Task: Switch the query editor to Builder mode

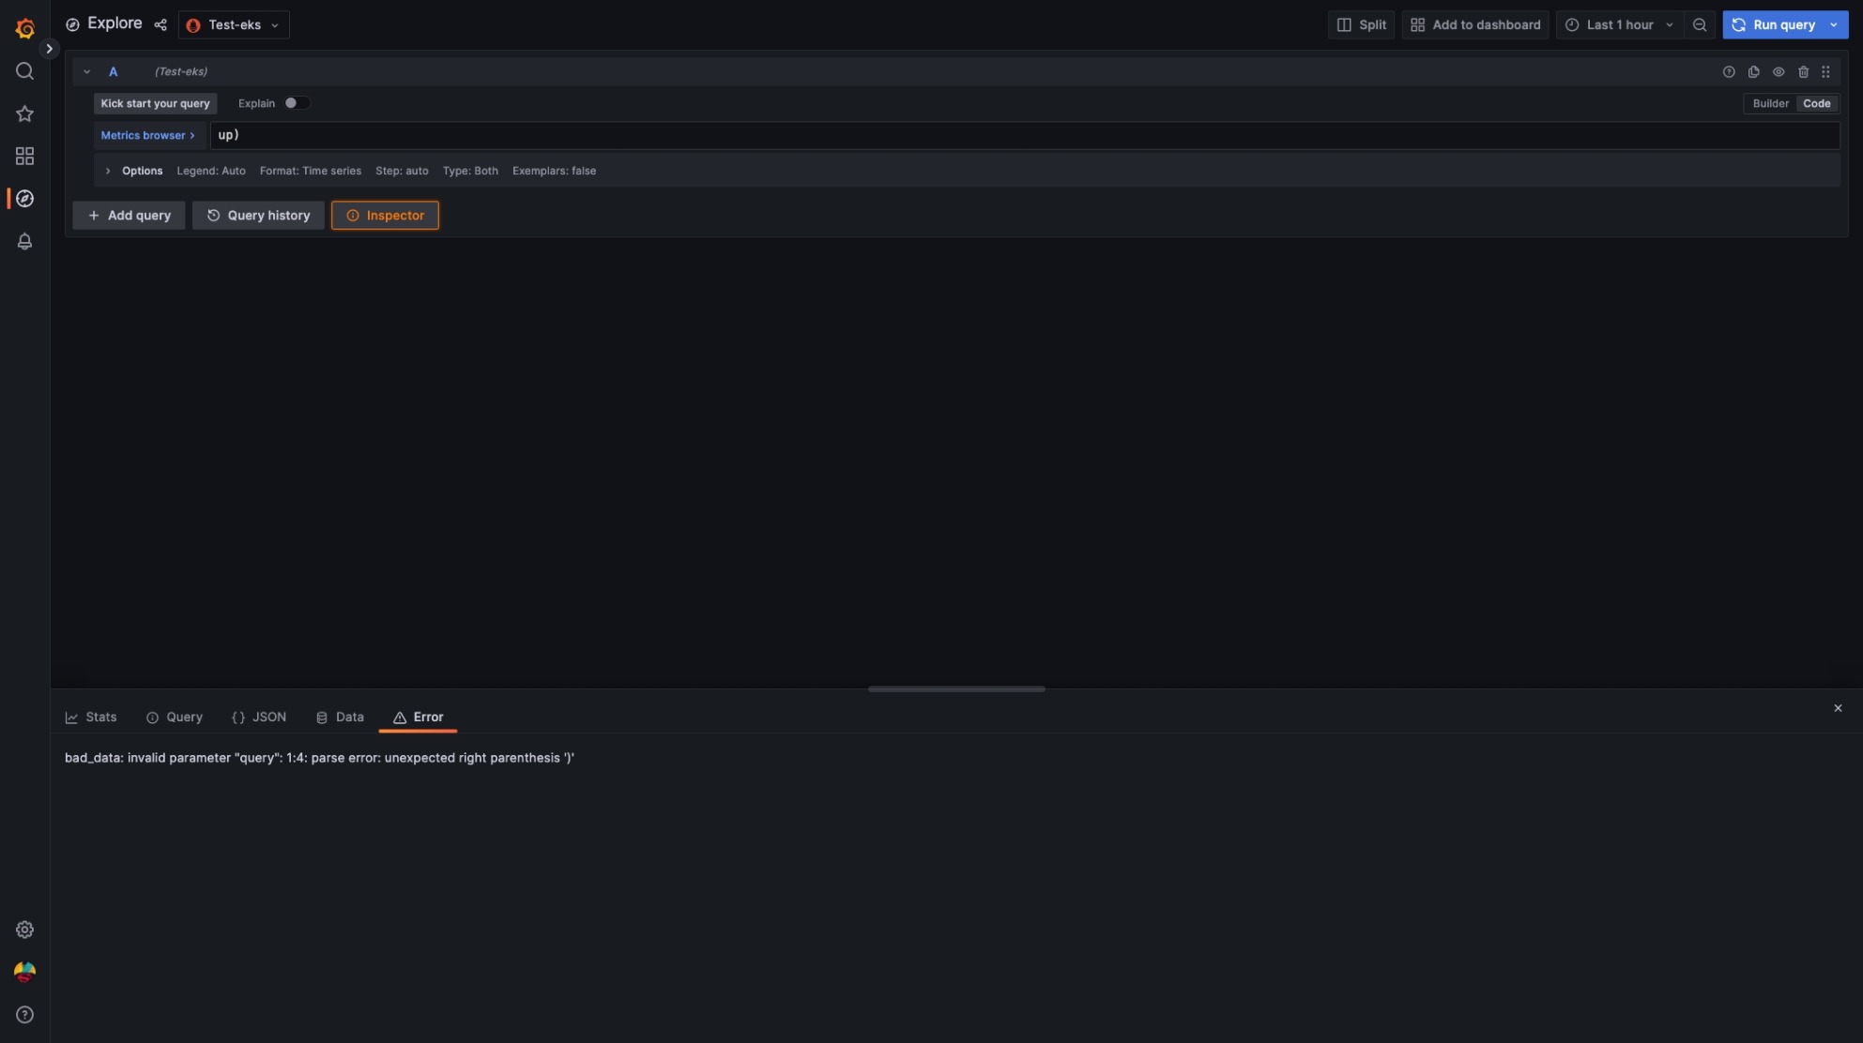Action: 1770,103
